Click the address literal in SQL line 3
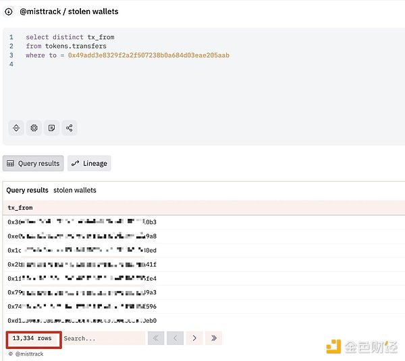The height and width of the screenshot is (361, 405). tap(148, 55)
